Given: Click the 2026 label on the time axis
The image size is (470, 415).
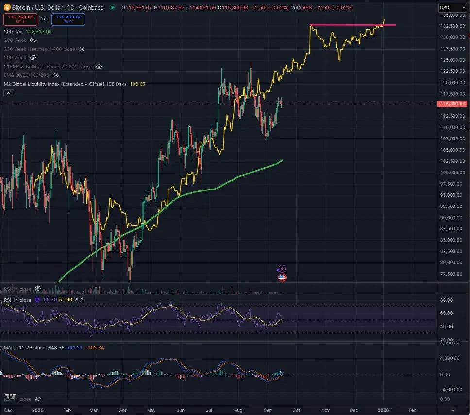Looking at the screenshot, I should point(384,410).
